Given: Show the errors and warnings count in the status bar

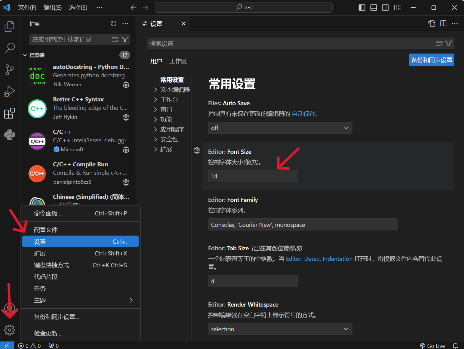Looking at the screenshot, I should pos(29,346).
